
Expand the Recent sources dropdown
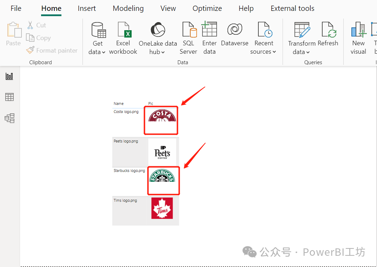pyautogui.click(x=274, y=52)
